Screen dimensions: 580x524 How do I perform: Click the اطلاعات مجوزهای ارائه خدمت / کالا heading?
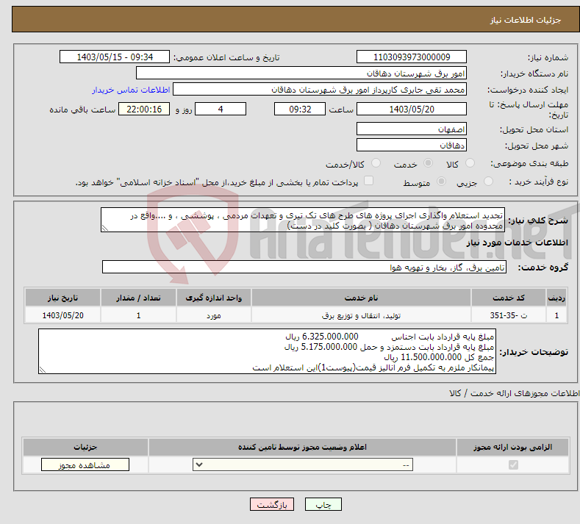[514, 393]
